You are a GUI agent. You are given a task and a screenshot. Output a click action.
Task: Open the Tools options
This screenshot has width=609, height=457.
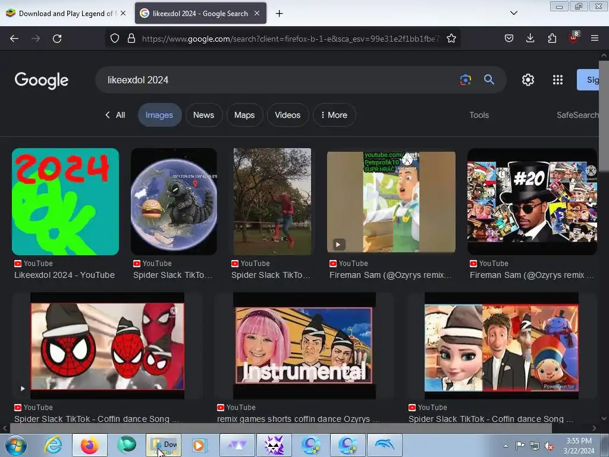pos(479,115)
